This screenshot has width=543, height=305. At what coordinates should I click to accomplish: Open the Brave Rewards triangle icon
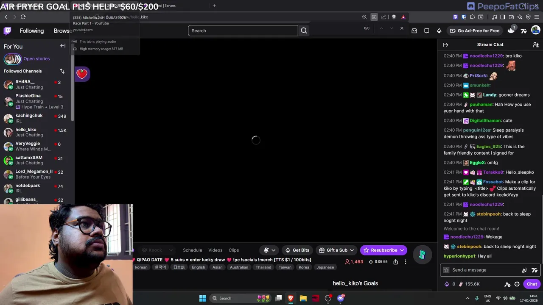[403, 17]
